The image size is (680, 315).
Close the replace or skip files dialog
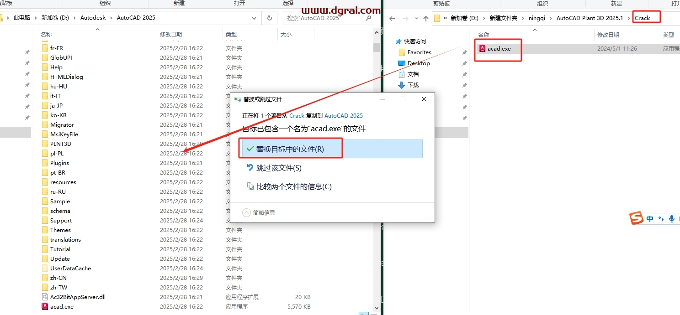tap(424, 99)
